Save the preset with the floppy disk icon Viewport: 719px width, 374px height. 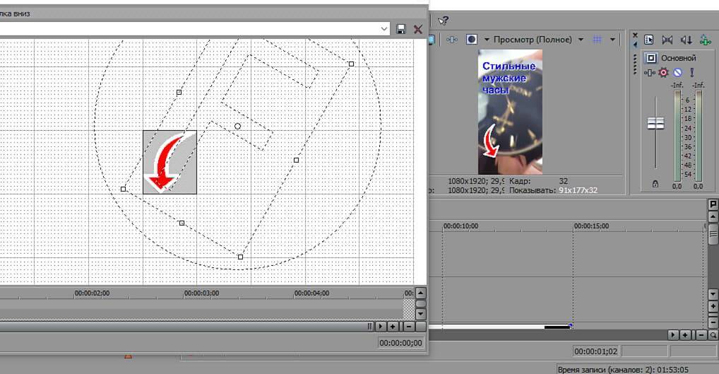pos(401,29)
